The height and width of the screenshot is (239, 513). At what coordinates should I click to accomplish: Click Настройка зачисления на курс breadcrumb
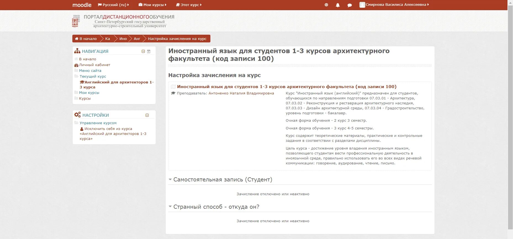(x=177, y=39)
